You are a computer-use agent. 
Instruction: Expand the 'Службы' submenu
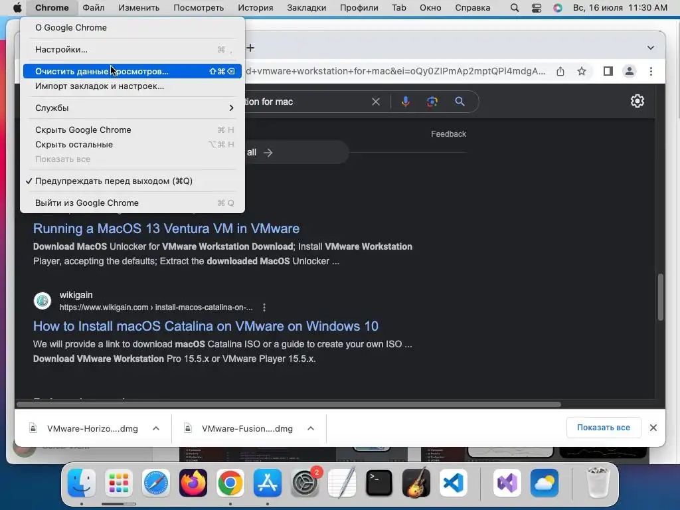click(131, 108)
